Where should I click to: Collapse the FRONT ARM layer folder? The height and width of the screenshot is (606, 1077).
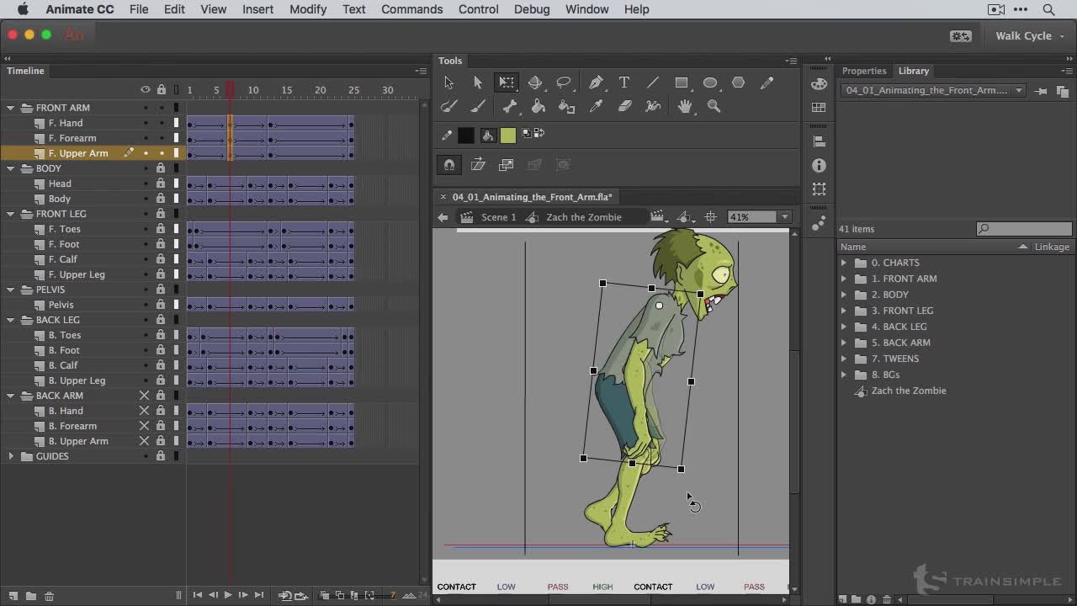click(x=11, y=108)
